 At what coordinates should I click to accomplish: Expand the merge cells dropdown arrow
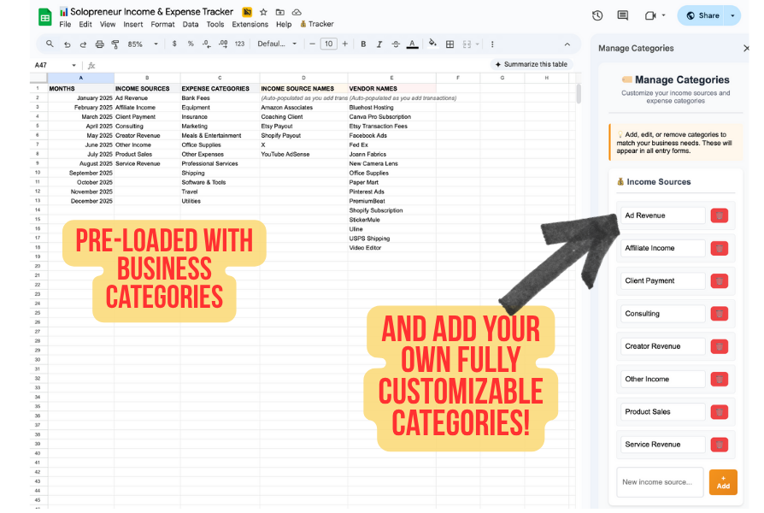coord(478,44)
